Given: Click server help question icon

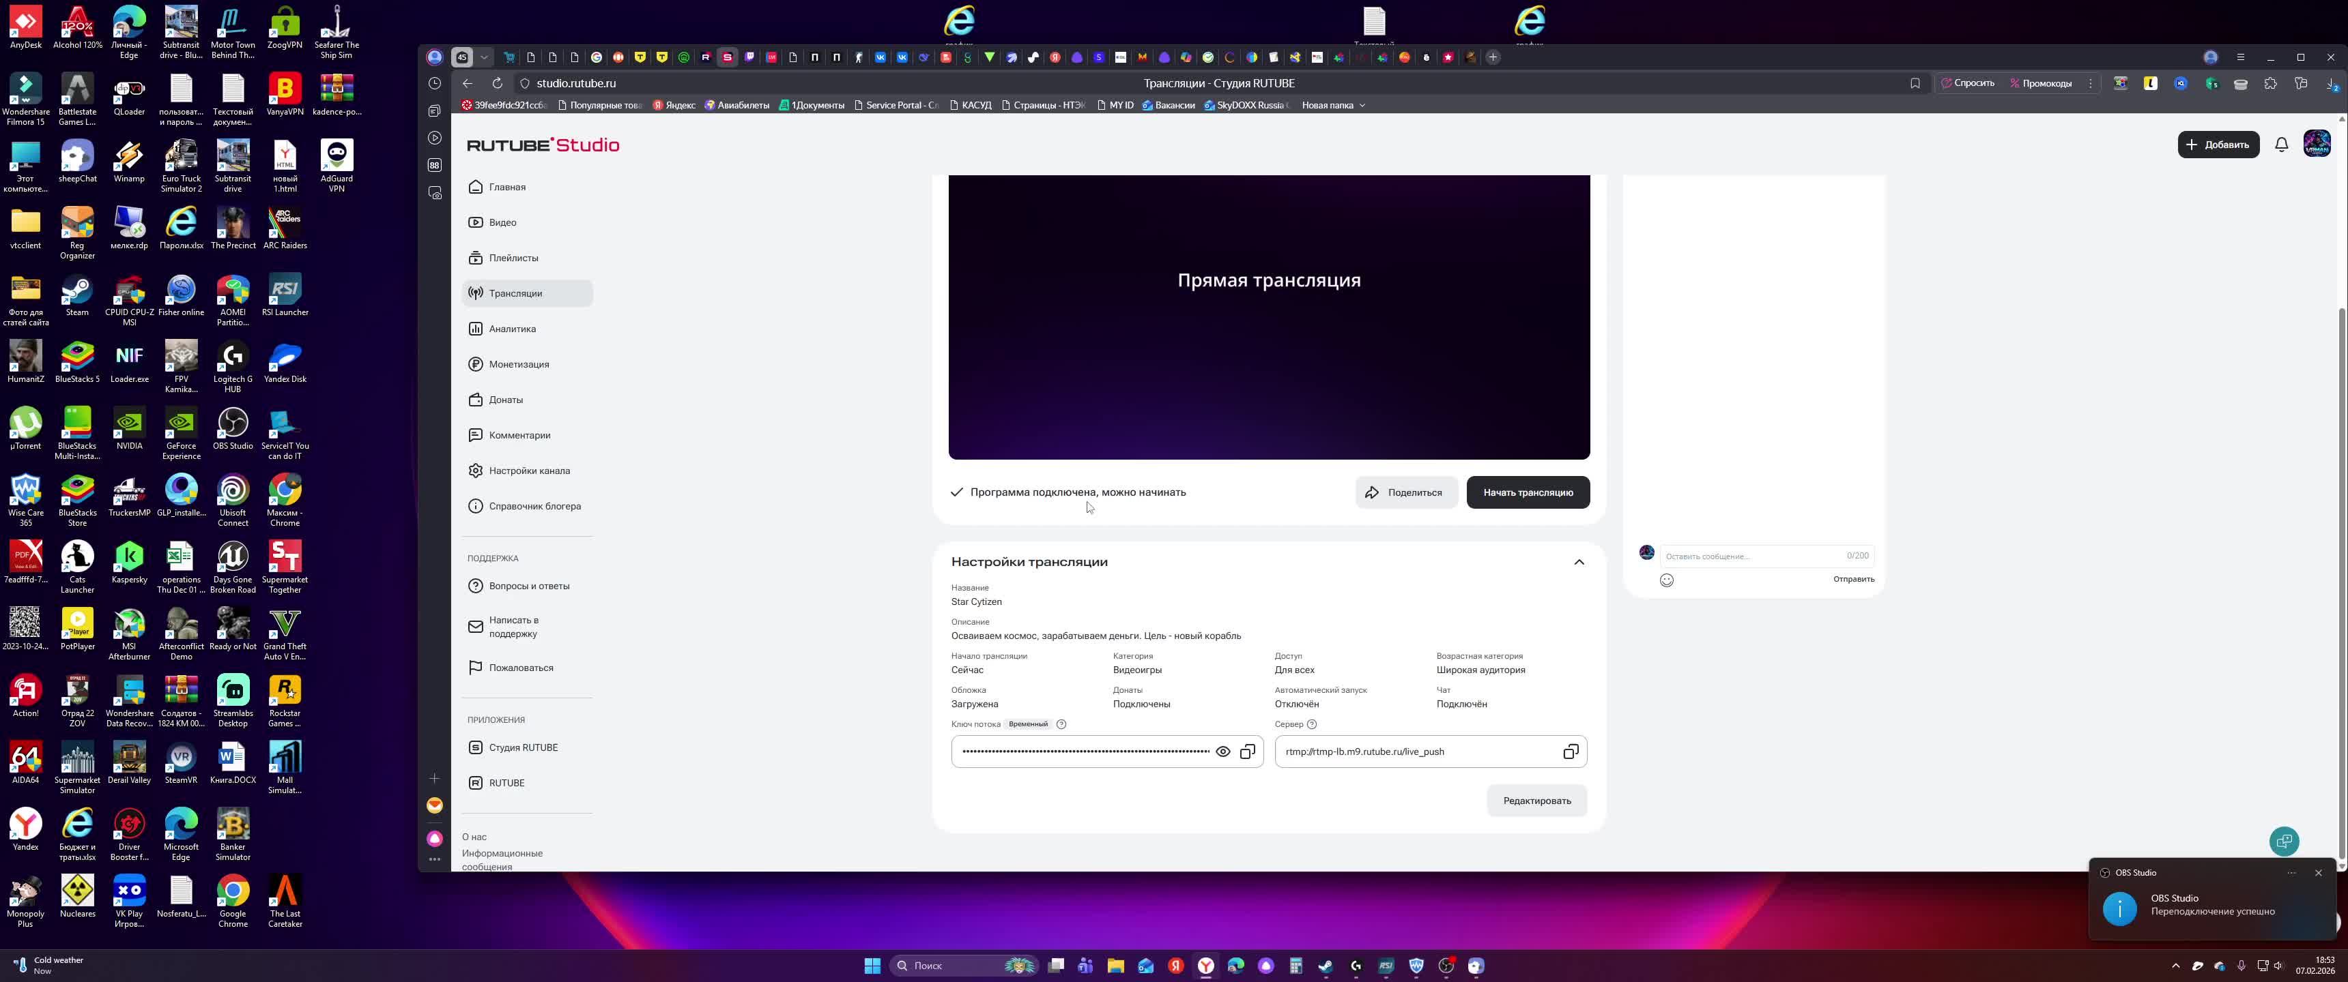Looking at the screenshot, I should point(1312,724).
